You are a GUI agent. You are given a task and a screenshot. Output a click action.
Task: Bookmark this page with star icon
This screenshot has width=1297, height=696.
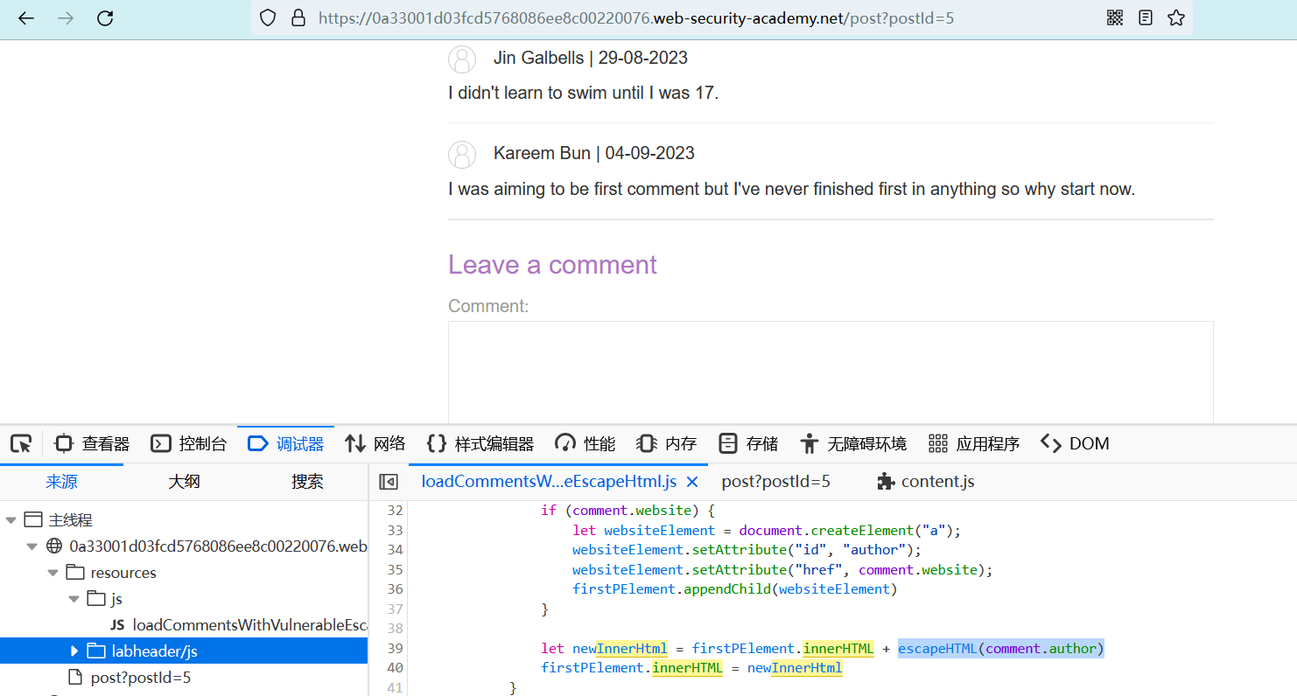[1176, 17]
